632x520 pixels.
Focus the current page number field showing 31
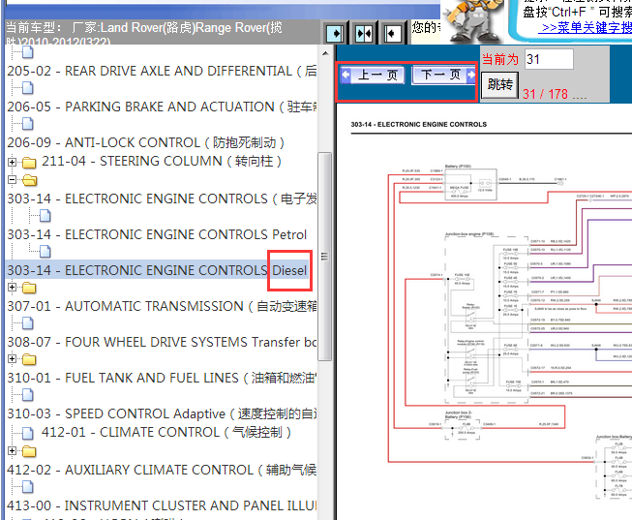(x=549, y=59)
